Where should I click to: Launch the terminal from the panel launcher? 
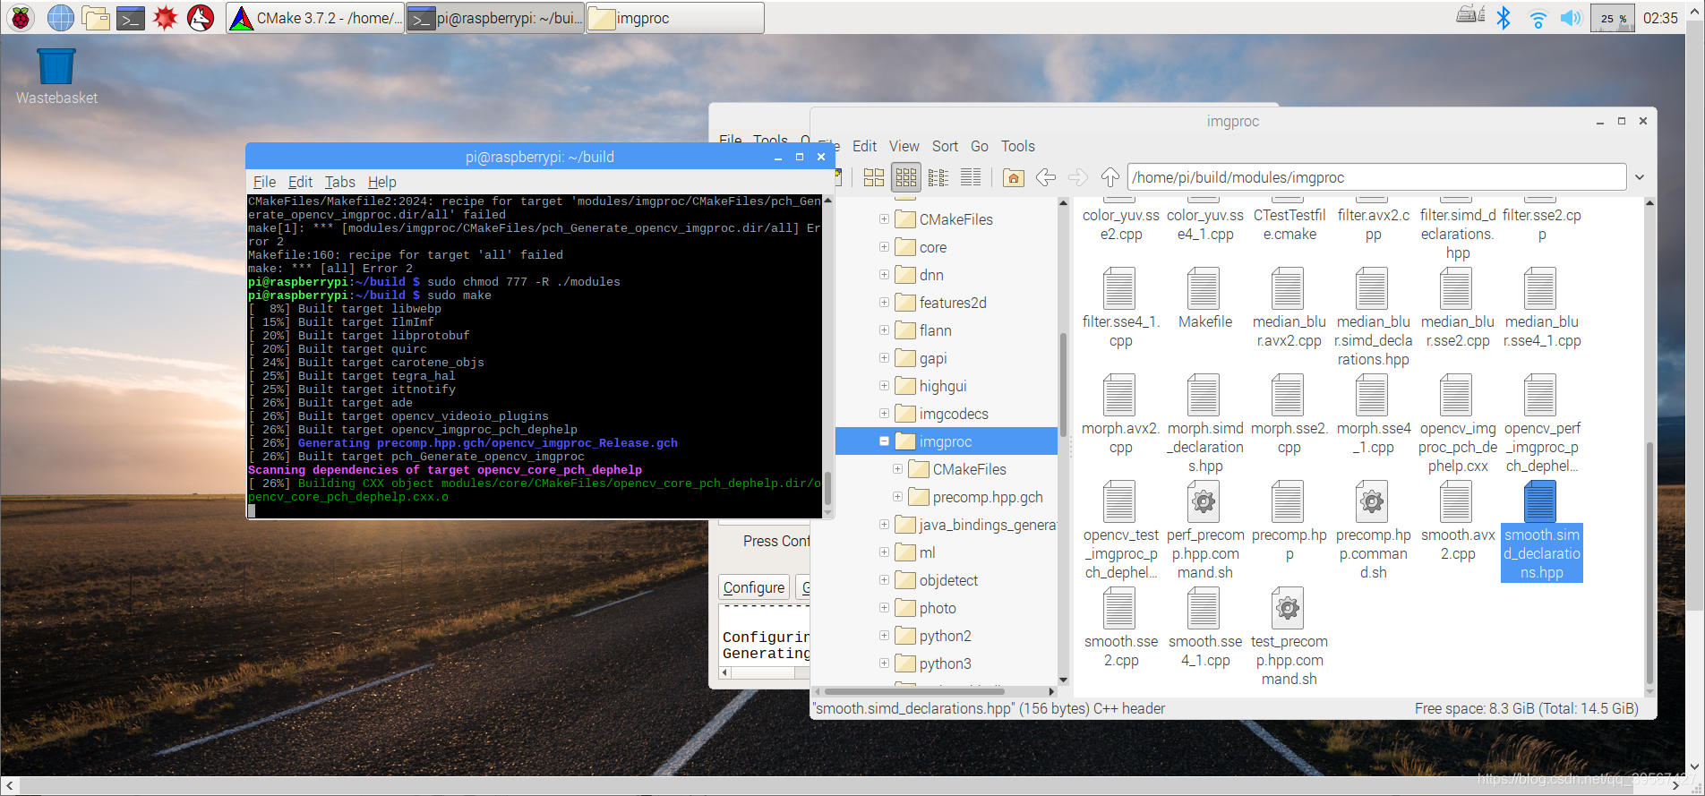(x=131, y=18)
